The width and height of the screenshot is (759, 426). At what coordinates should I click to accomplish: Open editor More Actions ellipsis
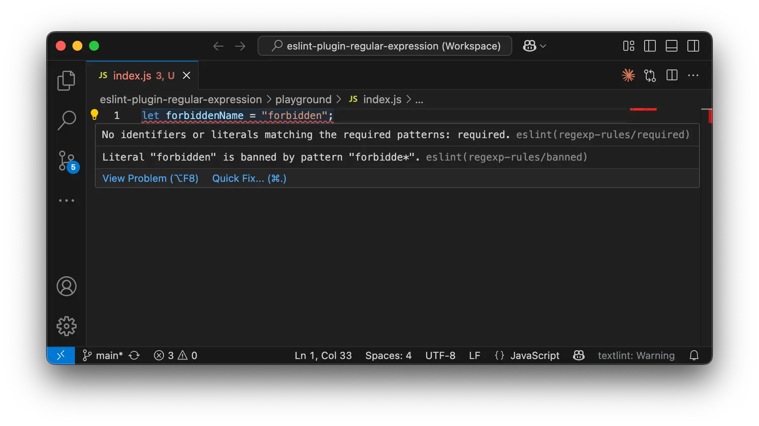(693, 75)
